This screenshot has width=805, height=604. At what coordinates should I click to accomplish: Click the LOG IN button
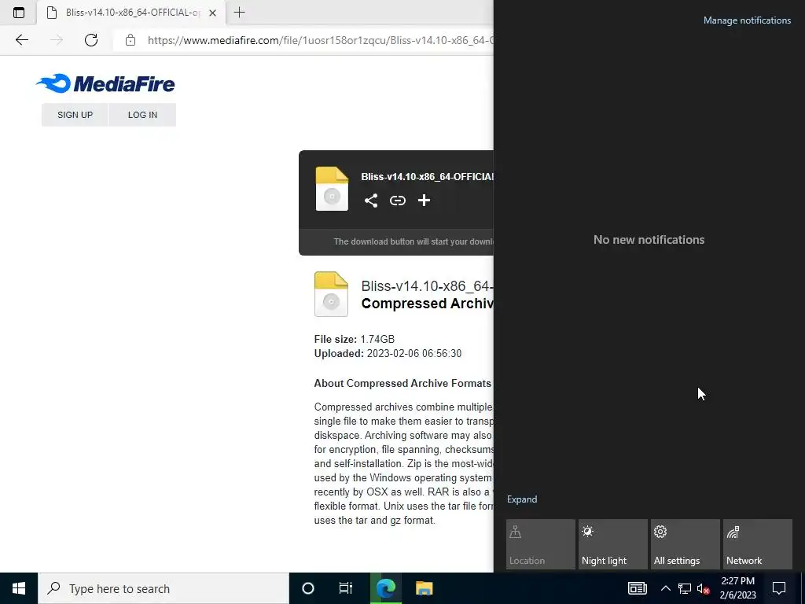click(142, 115)
